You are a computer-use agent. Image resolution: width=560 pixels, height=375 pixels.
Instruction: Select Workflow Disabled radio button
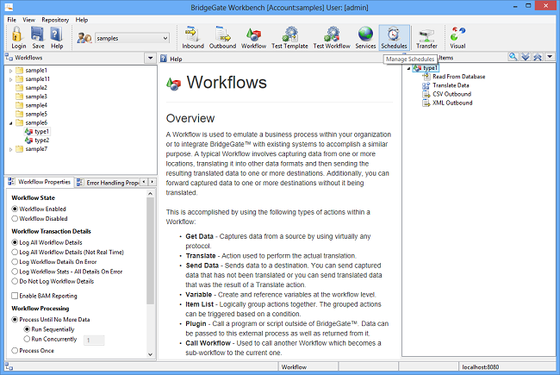[x=15, y=218]
